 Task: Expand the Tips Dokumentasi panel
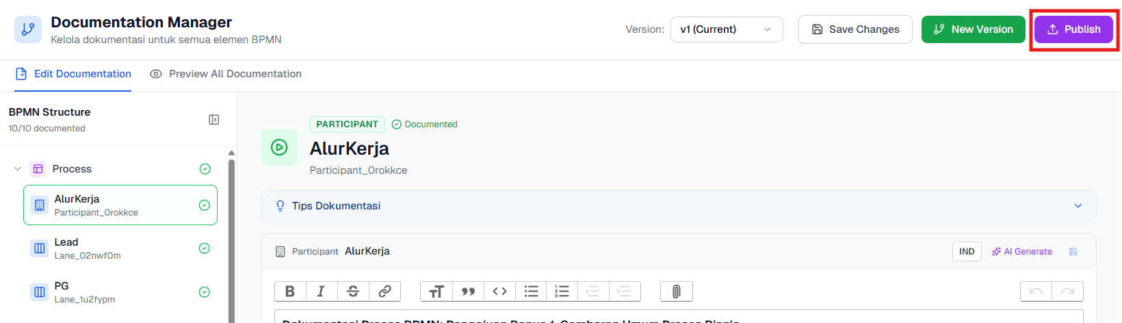click(x=679, y=206)
